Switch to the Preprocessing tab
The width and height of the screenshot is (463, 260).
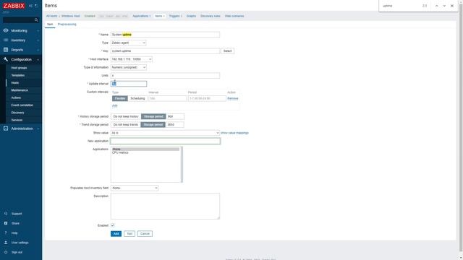pos(67,24)
